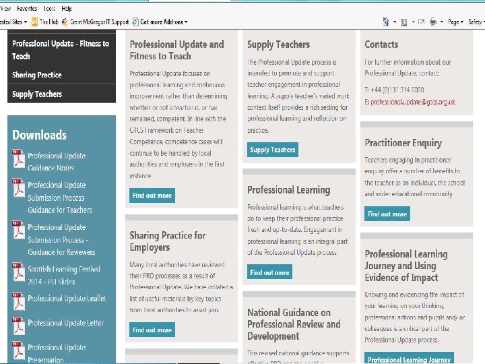Open Professional Update Presentation link
The image size is (485, 364).
pos(57,353)
